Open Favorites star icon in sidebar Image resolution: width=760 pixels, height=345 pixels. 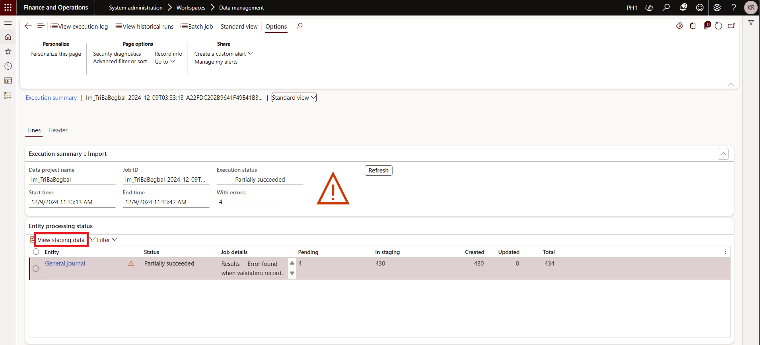8,52
